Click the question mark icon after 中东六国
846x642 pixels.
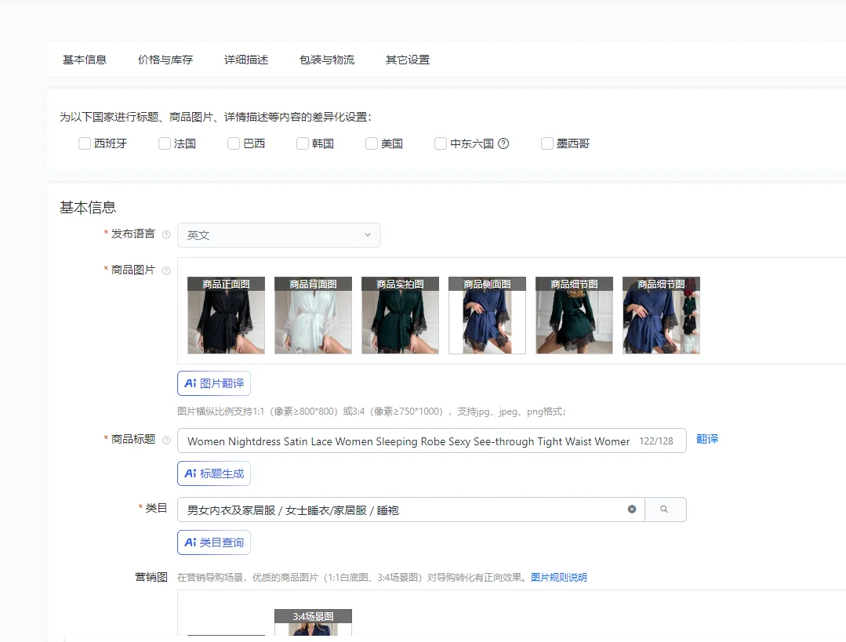coord(504,143)
